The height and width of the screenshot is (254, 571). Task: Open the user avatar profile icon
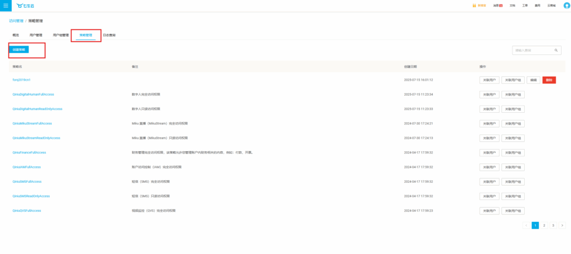pos(567,6)
